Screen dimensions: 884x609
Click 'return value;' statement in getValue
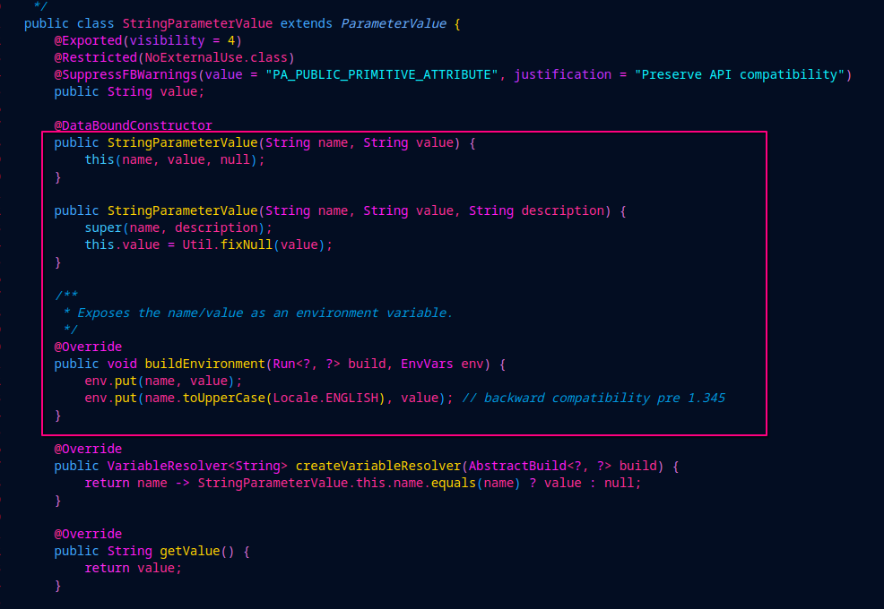pyautogui.click(x=133, y=568)
